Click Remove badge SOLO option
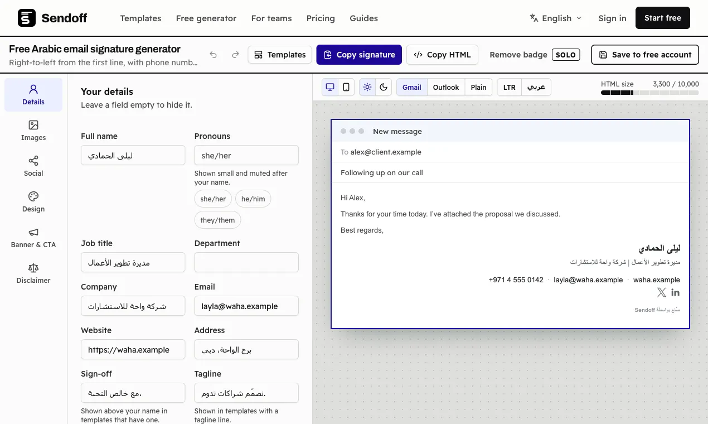 (x=535, y=55)
